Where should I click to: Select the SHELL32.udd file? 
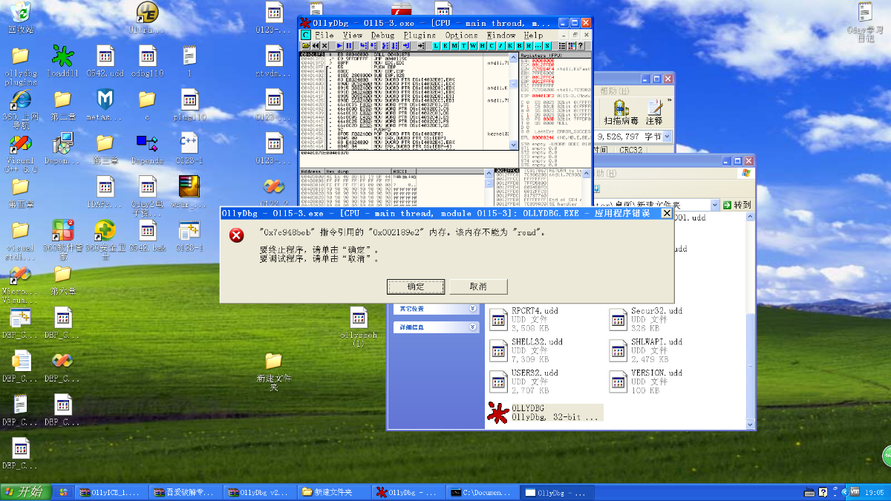[526, 350]
